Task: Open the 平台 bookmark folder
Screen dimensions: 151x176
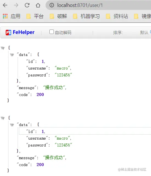Action: [x=35, y=16]
